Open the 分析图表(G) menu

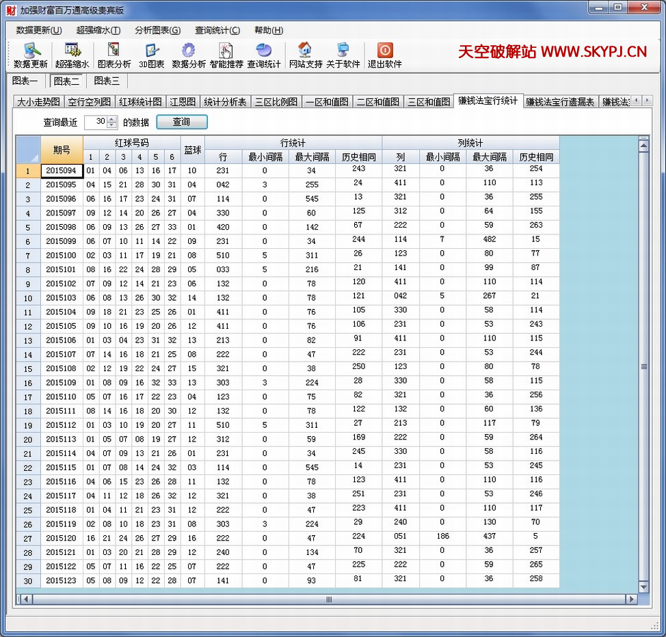click(157, 30)
